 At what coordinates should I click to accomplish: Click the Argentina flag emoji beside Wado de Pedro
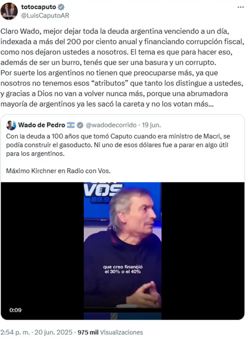71,125
